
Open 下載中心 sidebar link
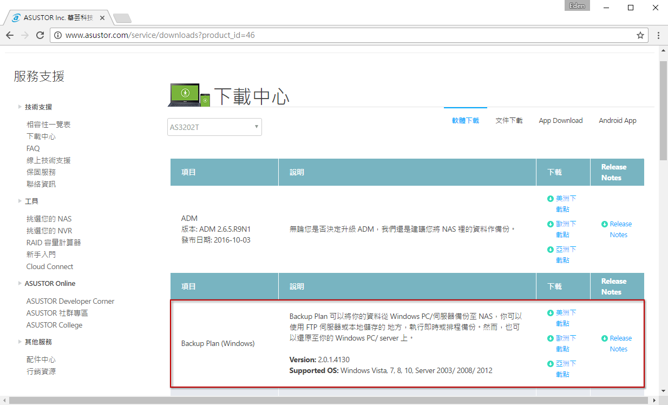pos(41,136)
